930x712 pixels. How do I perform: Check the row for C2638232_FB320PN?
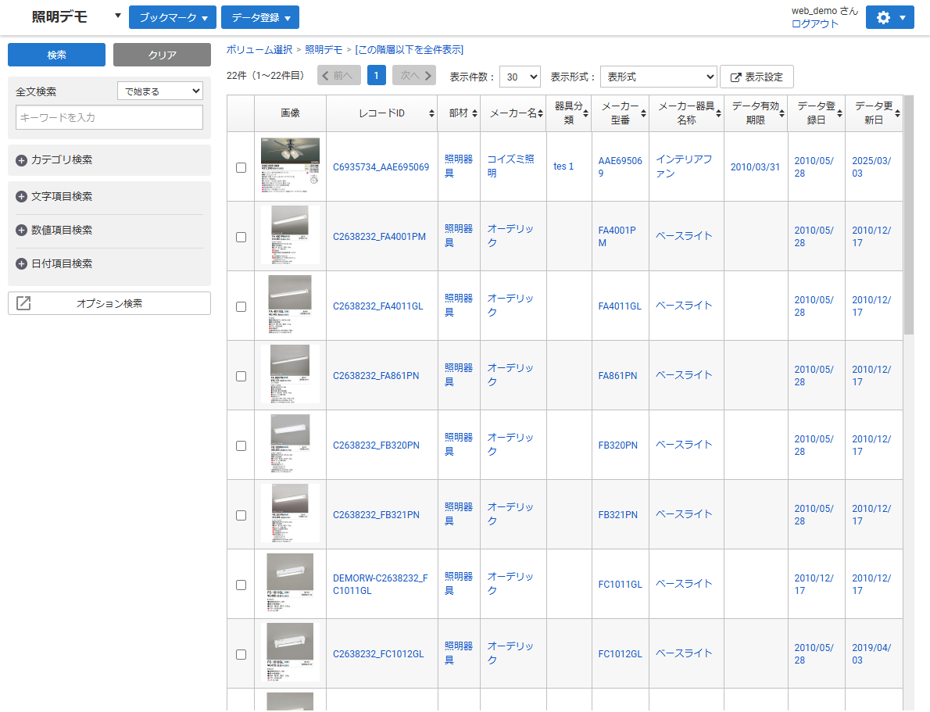[x=241, y=445]
